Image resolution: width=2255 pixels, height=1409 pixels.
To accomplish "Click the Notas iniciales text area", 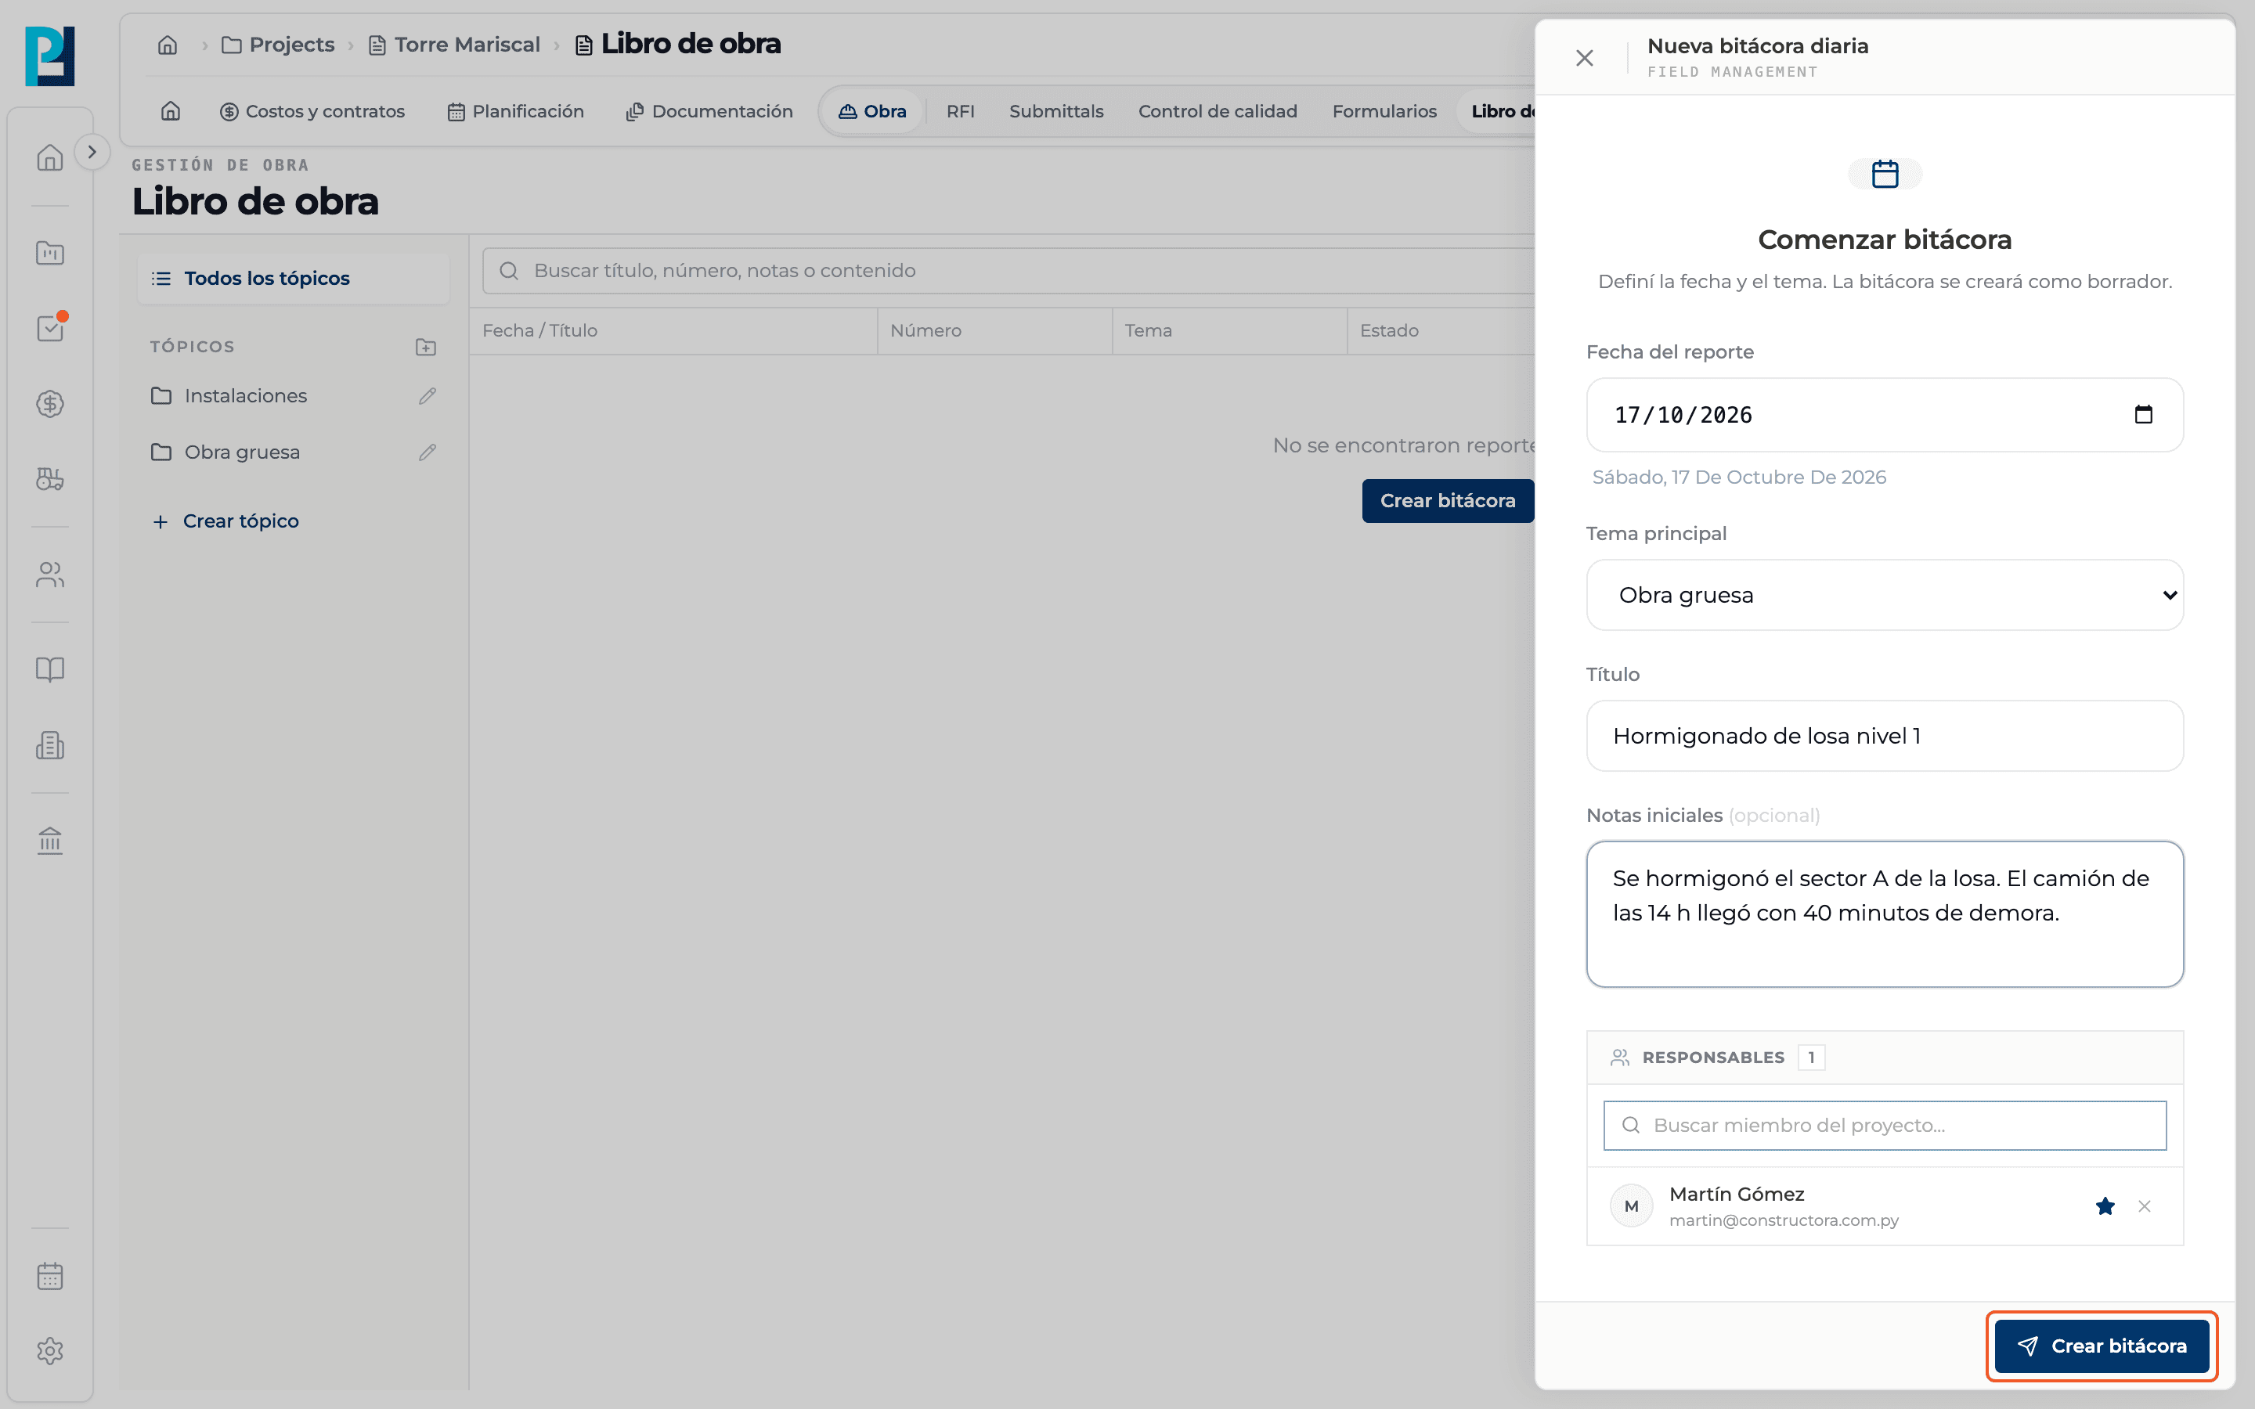I will click(1884, 914).
